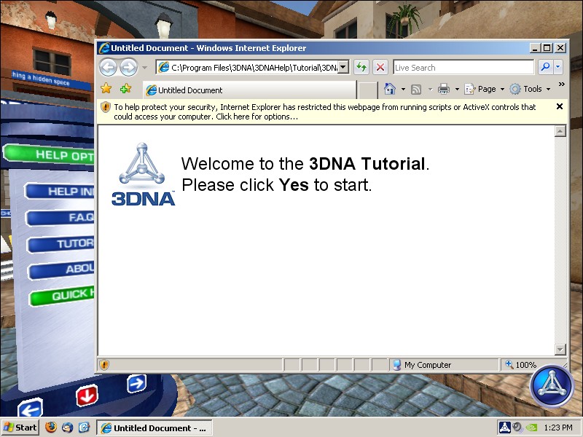This screenshot has width=583, height=437.
Task: Close the Internet Explorer window
Action: point(560,48)
